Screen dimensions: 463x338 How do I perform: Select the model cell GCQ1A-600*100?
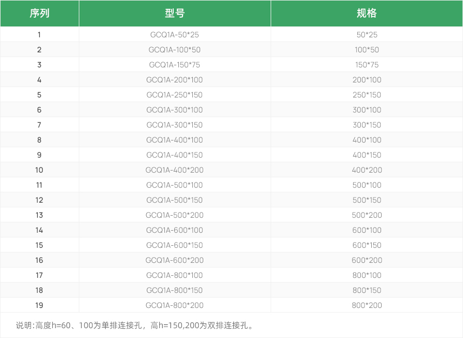pyautogui.click(x=175, y=230)
